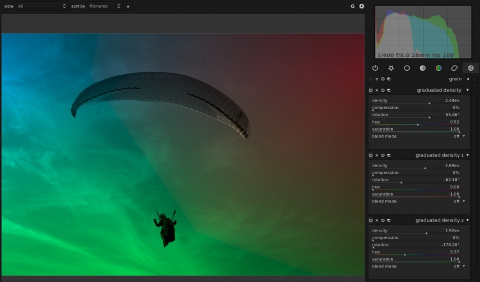480x282 pixels.
Task: Open the favorites star module group
Action: point(391,68)
